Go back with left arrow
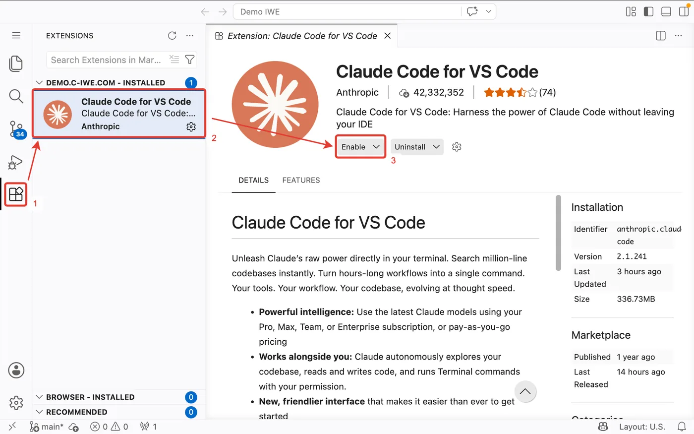 [205, 12]
